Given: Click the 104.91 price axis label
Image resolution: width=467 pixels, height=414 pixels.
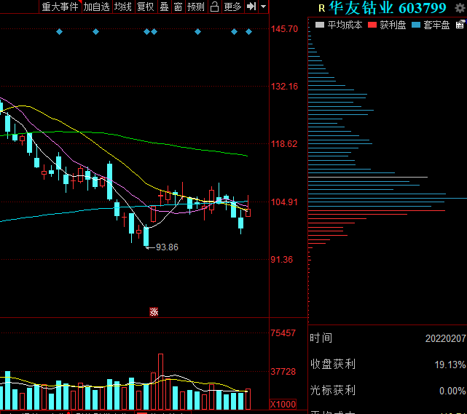Looking at the screenshot, I should (284, 202).
